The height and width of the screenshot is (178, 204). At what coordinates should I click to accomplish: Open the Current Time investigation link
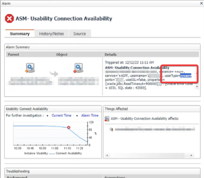pos(62,115)
